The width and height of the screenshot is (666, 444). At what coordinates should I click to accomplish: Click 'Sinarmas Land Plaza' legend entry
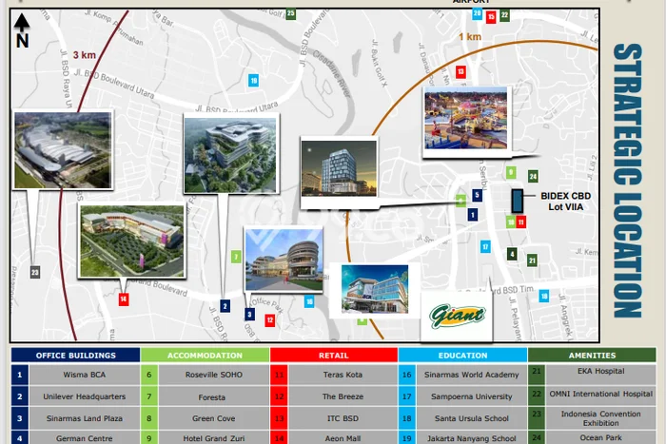click(x=85, y=418)
